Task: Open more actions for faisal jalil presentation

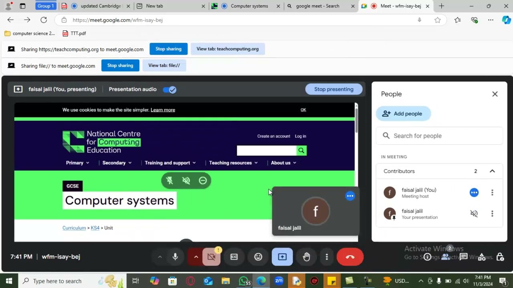Action: pos(492,214)
